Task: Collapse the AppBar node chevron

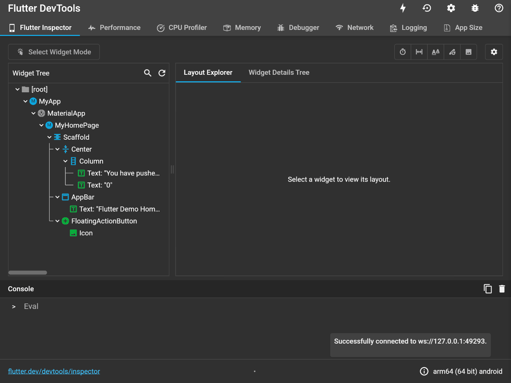Action: [57, 197]
